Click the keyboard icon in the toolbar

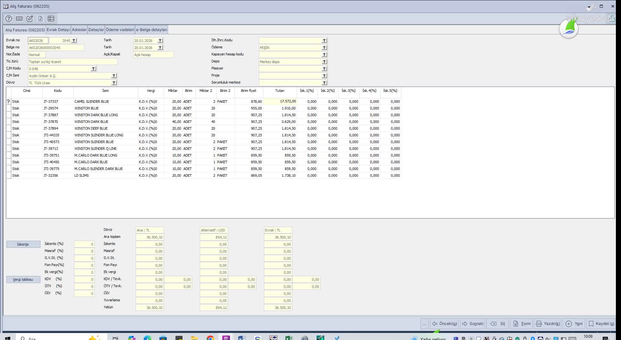[x=19, y=19]
